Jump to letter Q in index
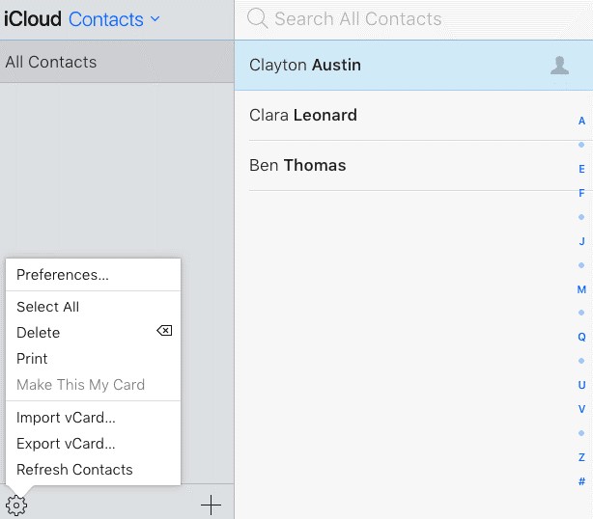The height and width of the screenshot is (519, 593). [x=581, y=337]
